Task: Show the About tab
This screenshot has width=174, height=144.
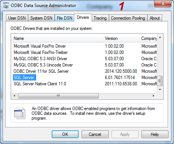Action: click(x=154, y=18)
